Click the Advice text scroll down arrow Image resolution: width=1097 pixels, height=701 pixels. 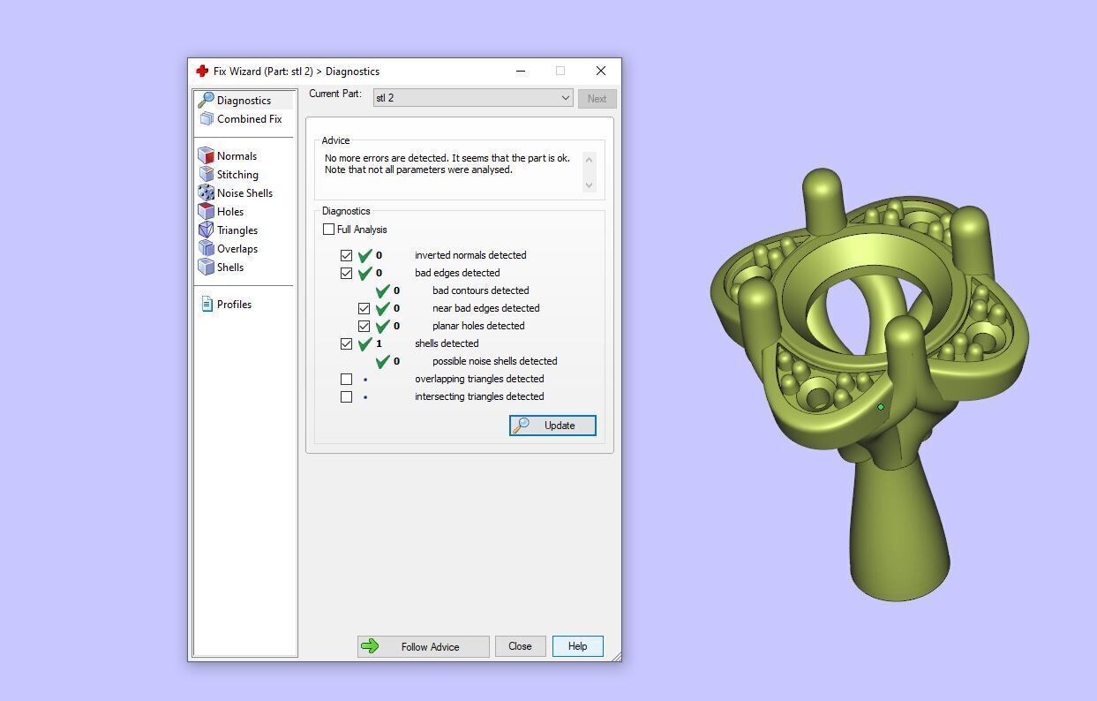tap(589, 185)
